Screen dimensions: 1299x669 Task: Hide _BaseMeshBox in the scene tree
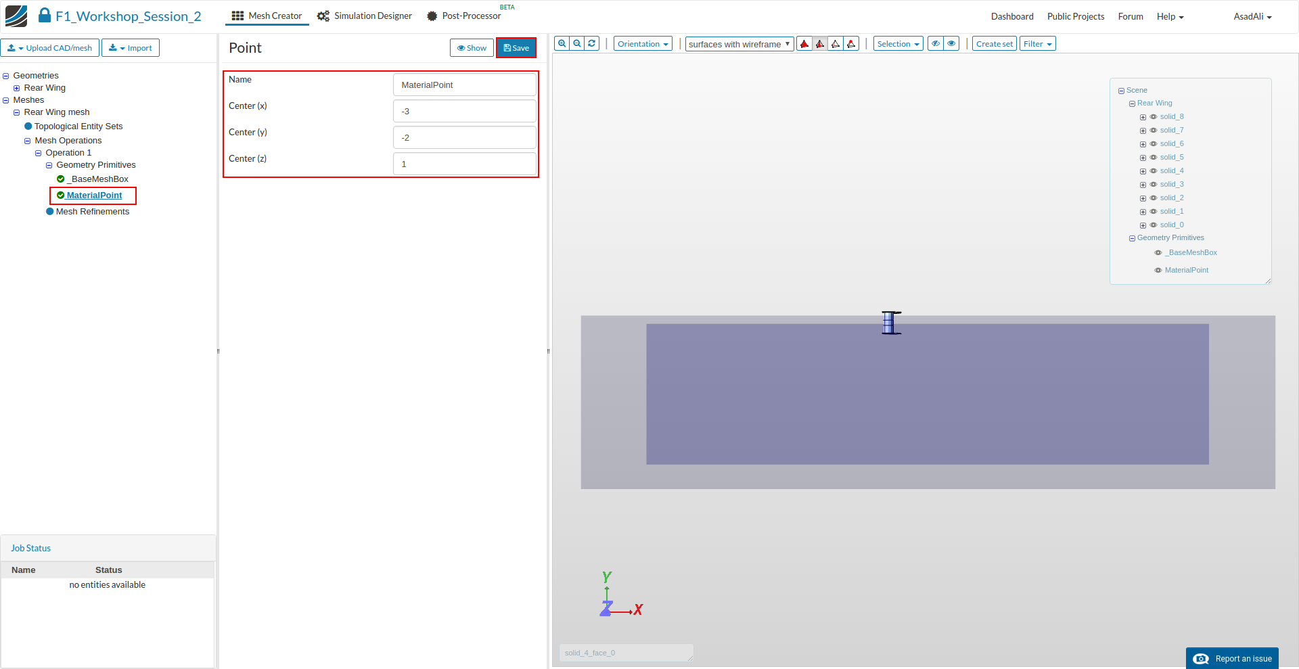pos(1158,253)
